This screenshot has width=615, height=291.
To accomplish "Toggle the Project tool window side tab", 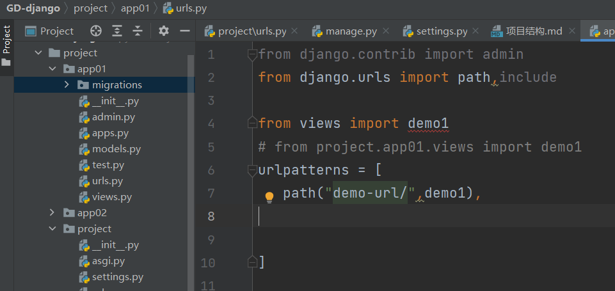I will coord(7,40).
